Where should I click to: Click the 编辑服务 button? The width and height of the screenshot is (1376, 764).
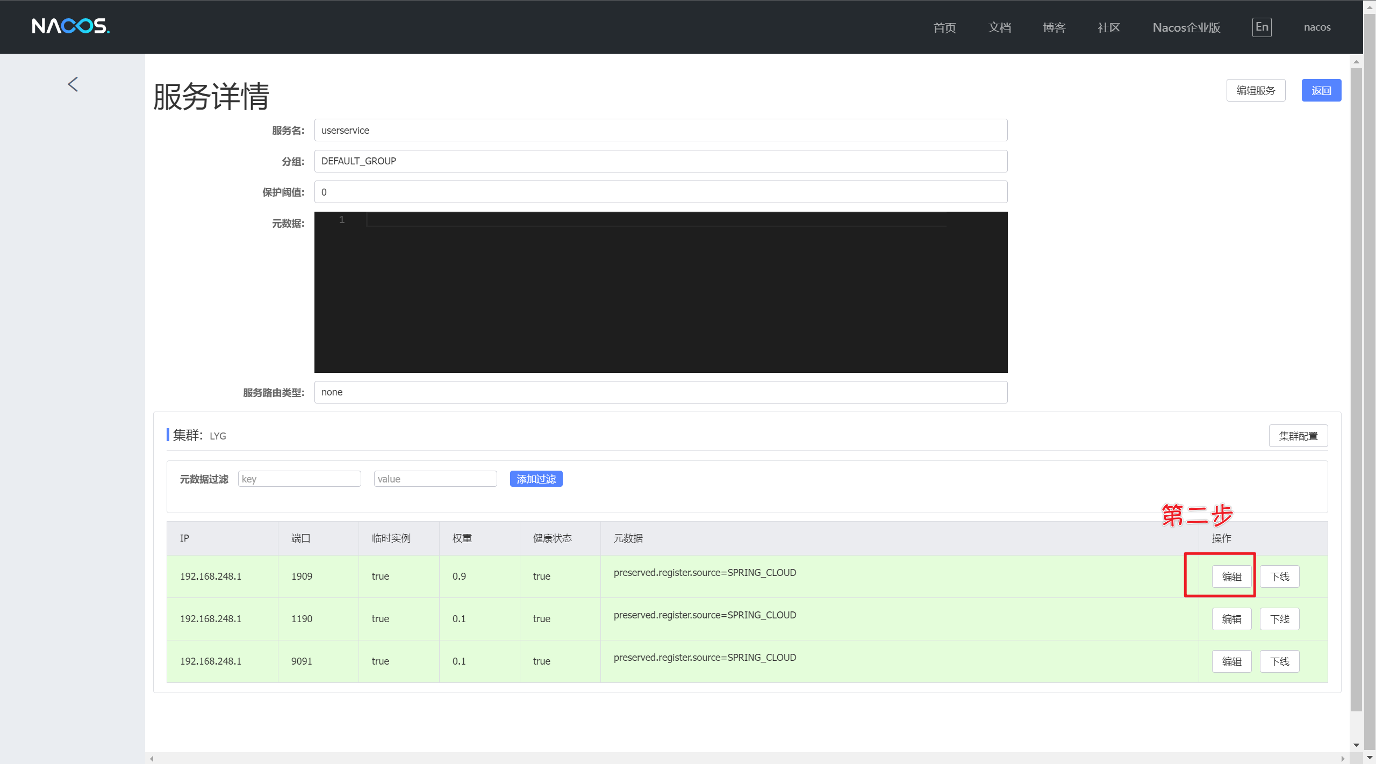[1255, 90]
